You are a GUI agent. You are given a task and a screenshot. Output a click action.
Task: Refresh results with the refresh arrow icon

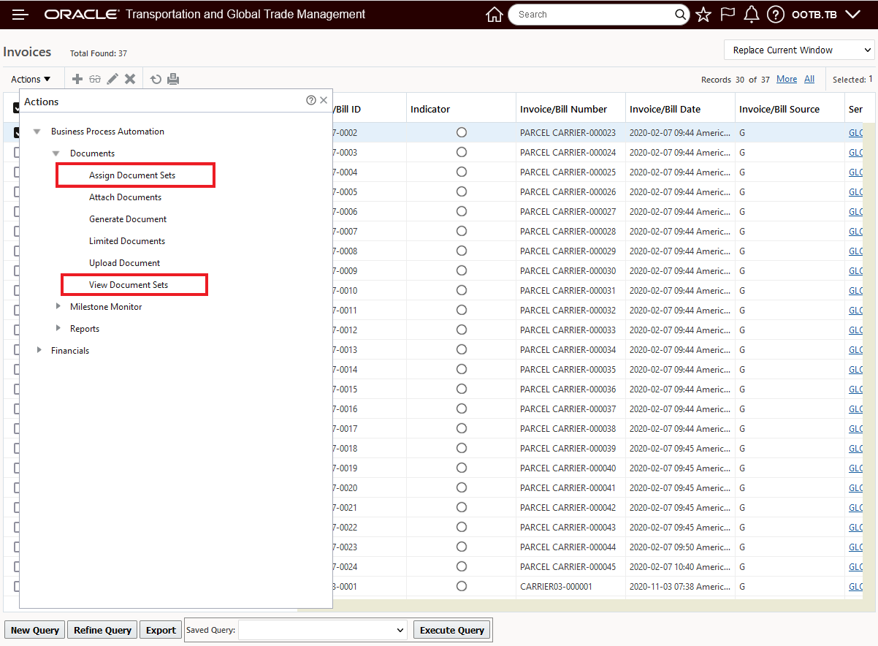[156, 78]
